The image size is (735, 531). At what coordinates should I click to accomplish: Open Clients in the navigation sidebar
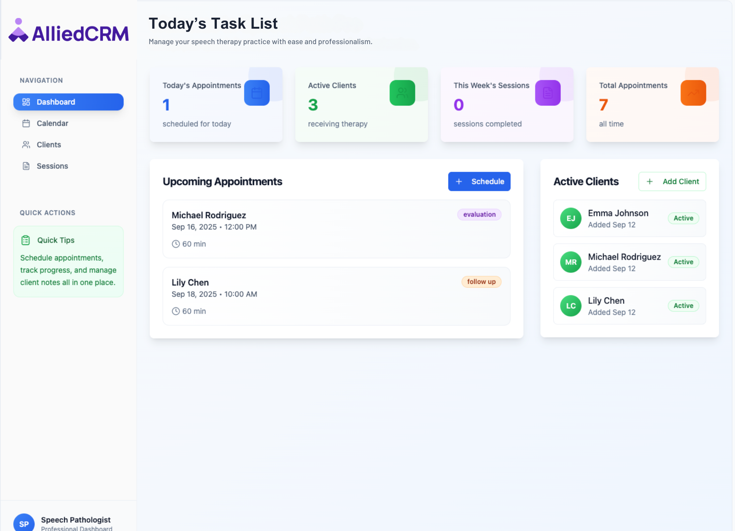pyautogui.click(x=49, y=145)
